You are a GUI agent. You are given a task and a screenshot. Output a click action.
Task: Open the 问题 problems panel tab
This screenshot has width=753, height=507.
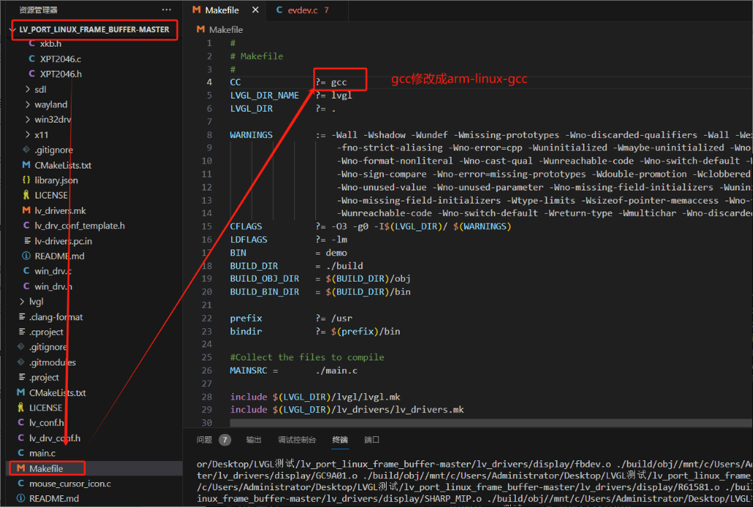204,440
